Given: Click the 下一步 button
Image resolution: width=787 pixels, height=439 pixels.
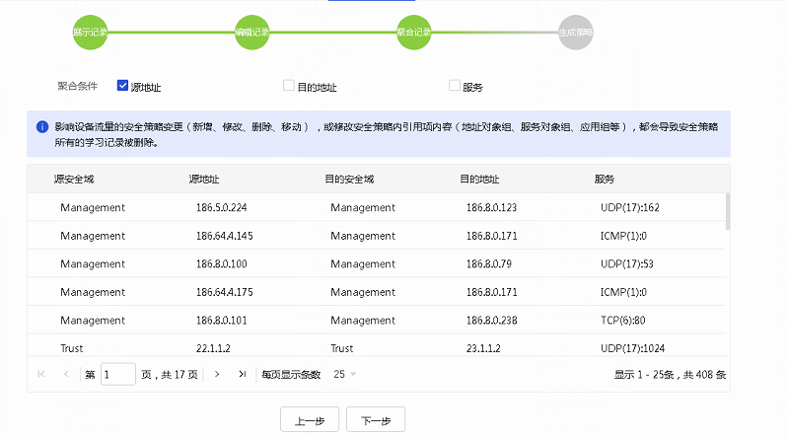Looking at the screenshot, I should 376,420.
